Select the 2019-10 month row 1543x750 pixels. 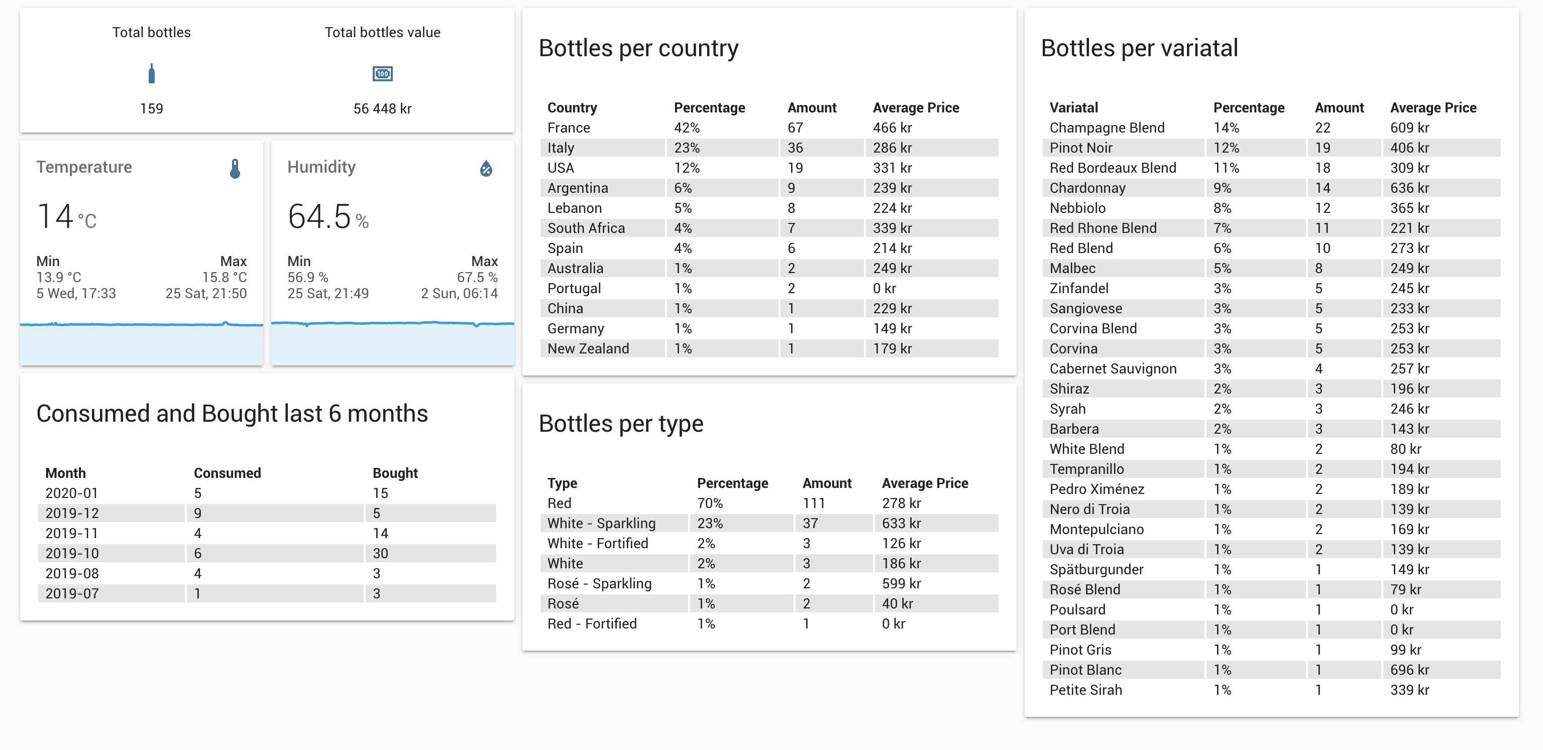pyautogui.click(x=72, y=553)
